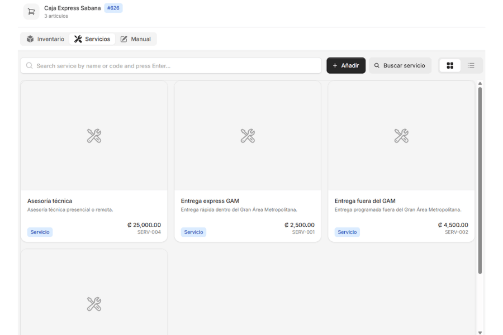Screen dimensions: 503x335
Task: Select the Servicios tab
Action: pos(92,39)
